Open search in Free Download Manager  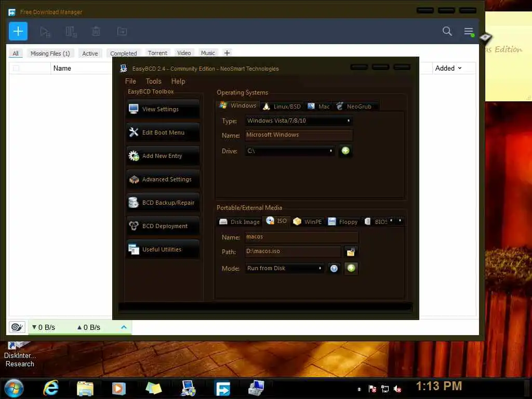(447, 31)
